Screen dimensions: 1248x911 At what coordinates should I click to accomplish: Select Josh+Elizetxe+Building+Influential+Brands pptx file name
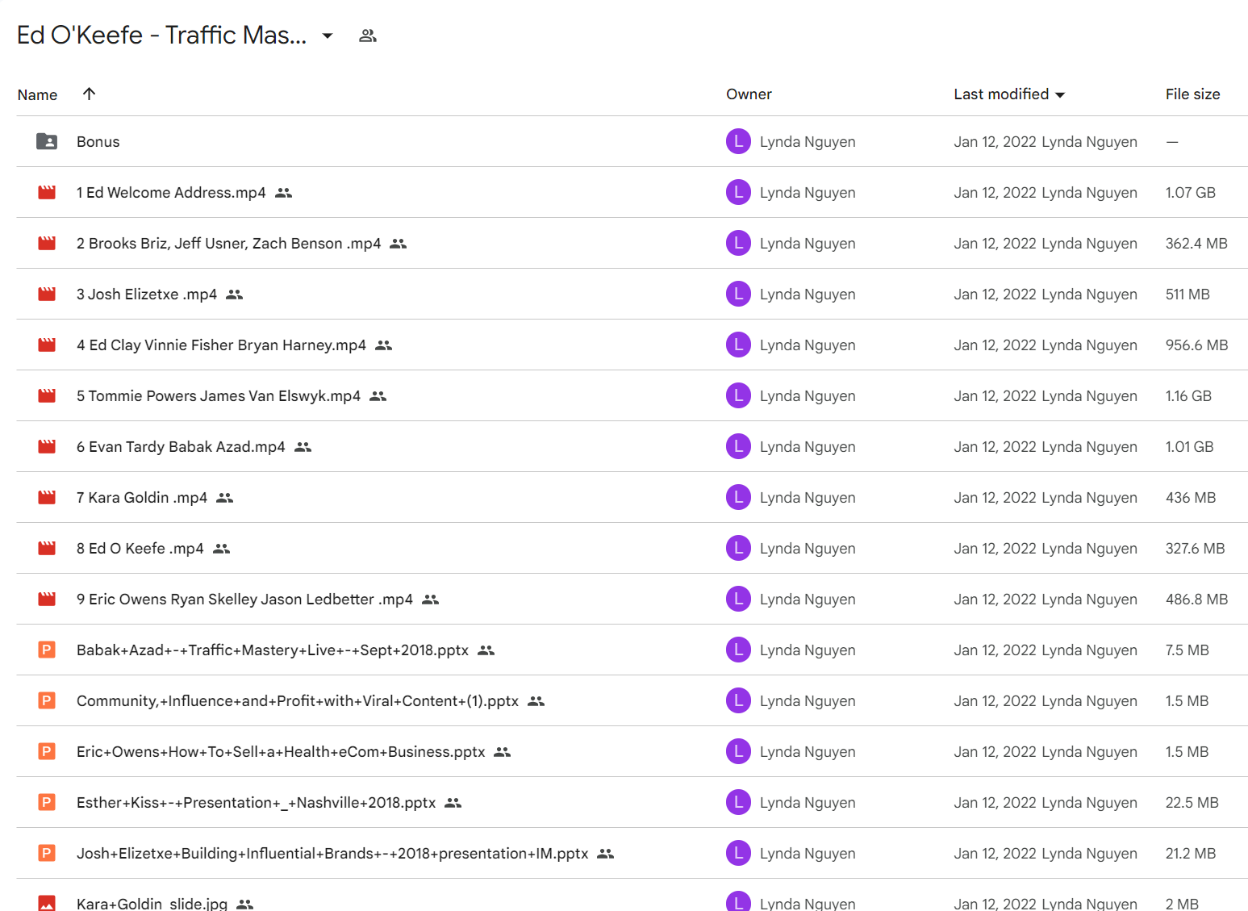332,853
